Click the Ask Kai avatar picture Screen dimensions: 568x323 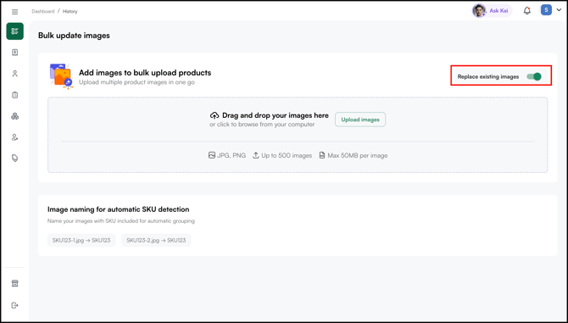[x=479, y=10]
